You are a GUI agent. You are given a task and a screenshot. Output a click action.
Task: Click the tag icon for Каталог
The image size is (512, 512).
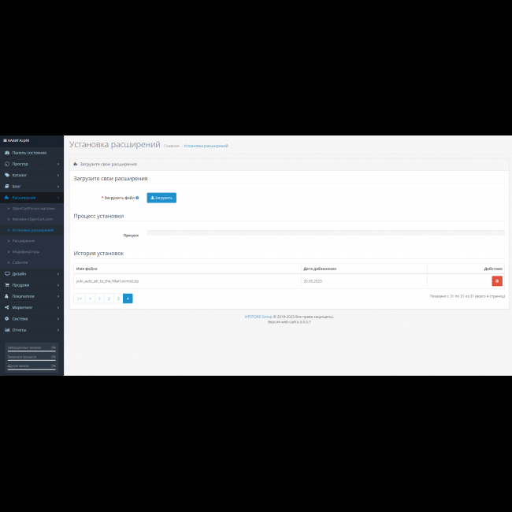point(7,175)
